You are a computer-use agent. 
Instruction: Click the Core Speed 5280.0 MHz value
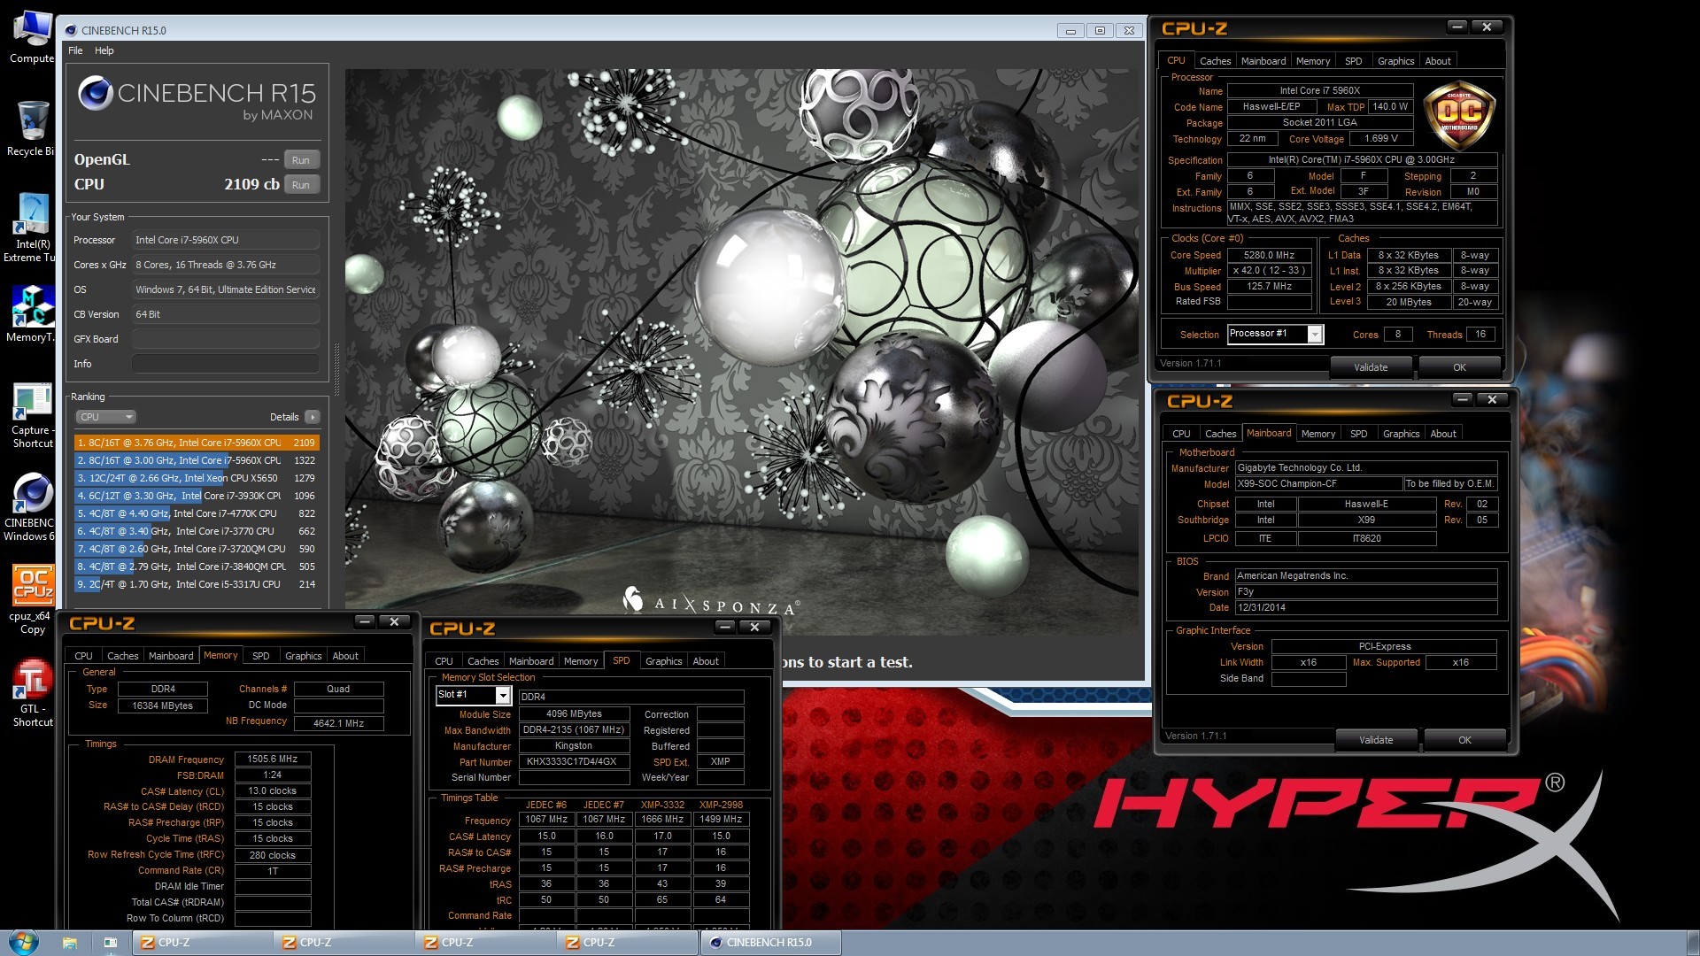[x=1269, y=255]
